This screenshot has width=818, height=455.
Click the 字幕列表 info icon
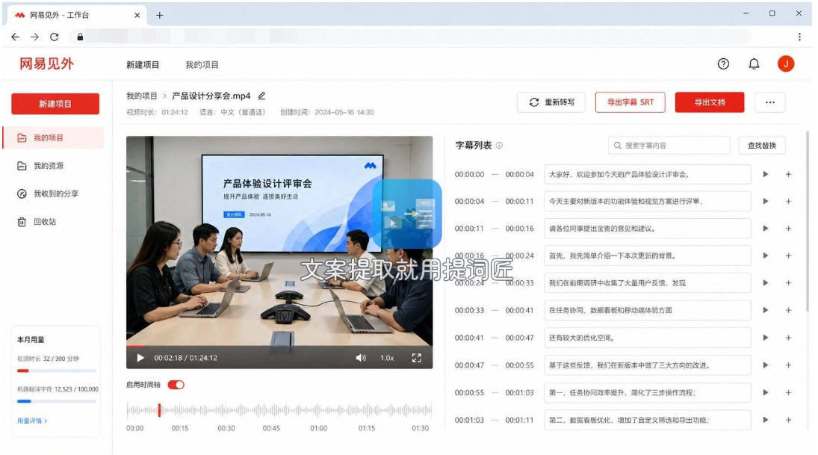tap(499, 146)
